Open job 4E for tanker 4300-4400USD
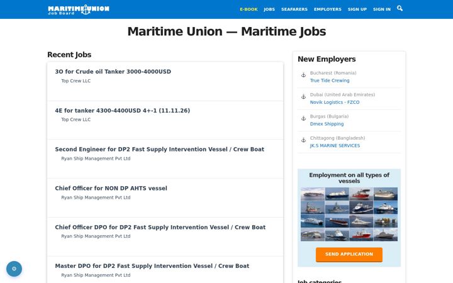 123,111
